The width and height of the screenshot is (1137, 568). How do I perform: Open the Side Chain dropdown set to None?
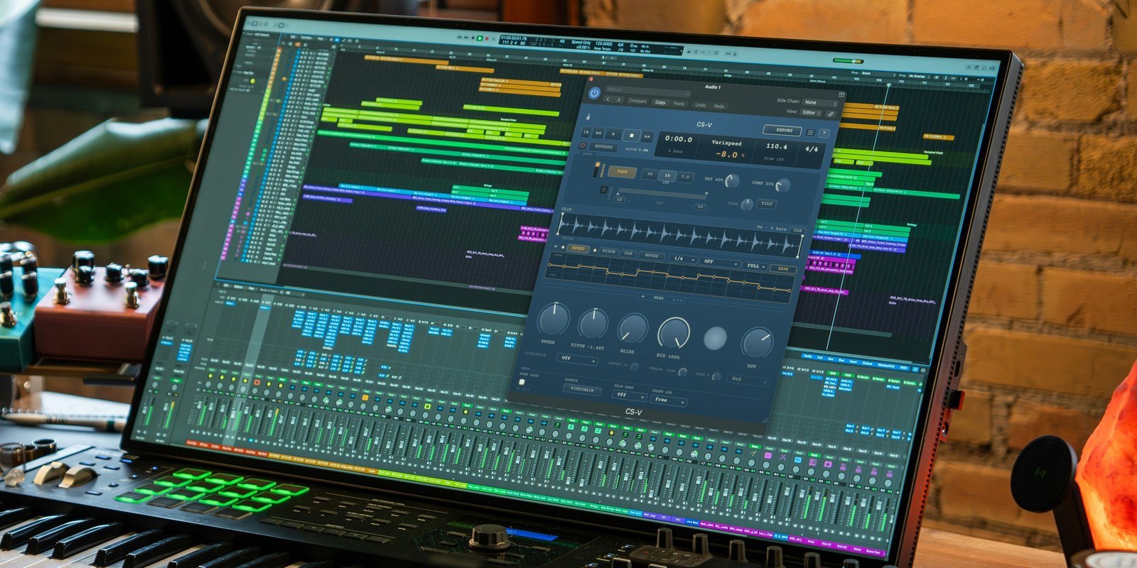point(820,103)
